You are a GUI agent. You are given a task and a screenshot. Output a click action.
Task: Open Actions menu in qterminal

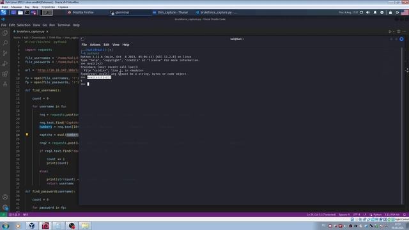pyautogui.click(x=95, y=45)
